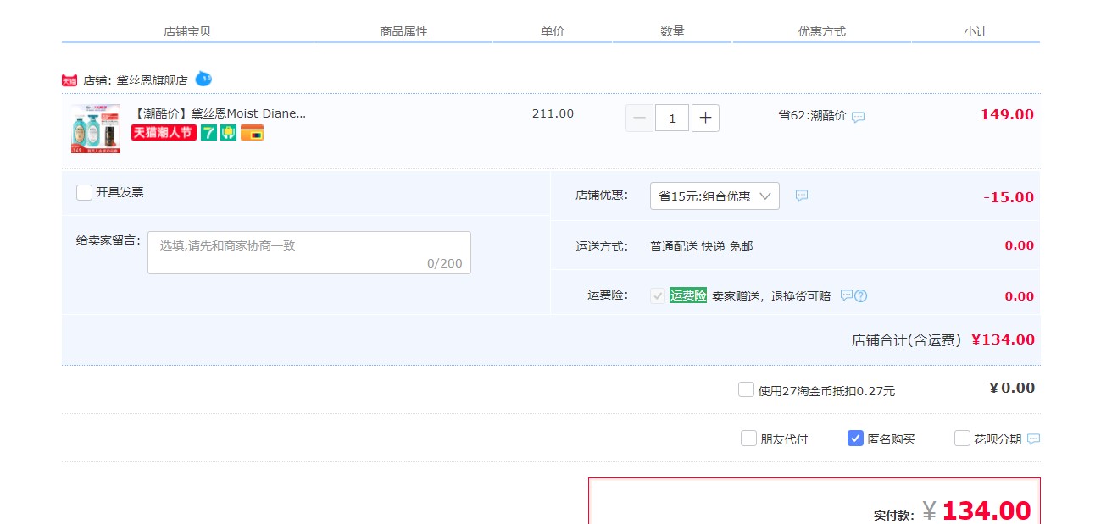
Task: Click the orange credit card payment badge
Action: tap(252, 133)
